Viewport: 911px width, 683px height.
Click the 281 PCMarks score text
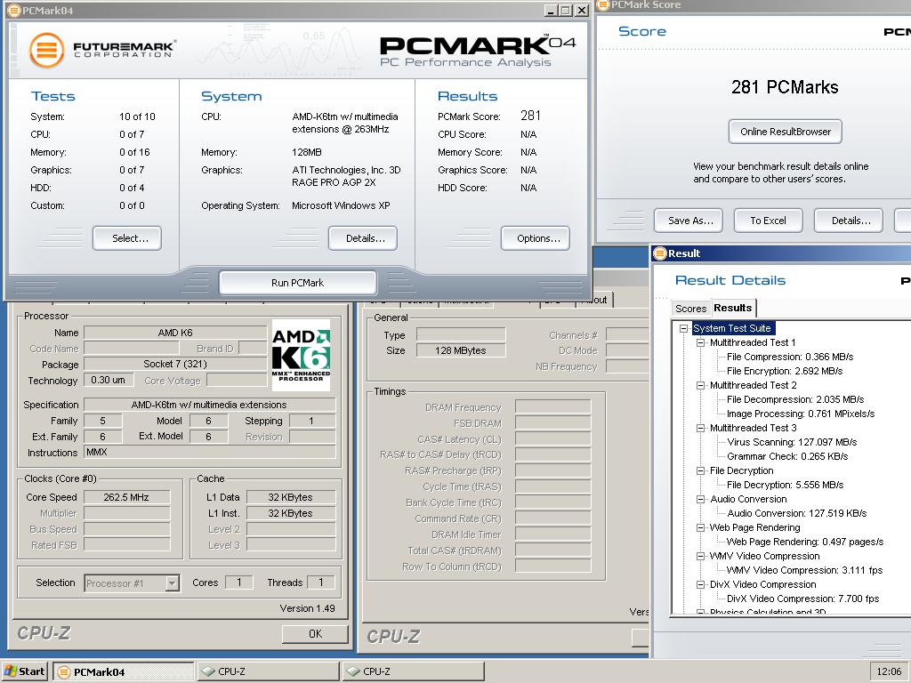(x=785, y=87)
